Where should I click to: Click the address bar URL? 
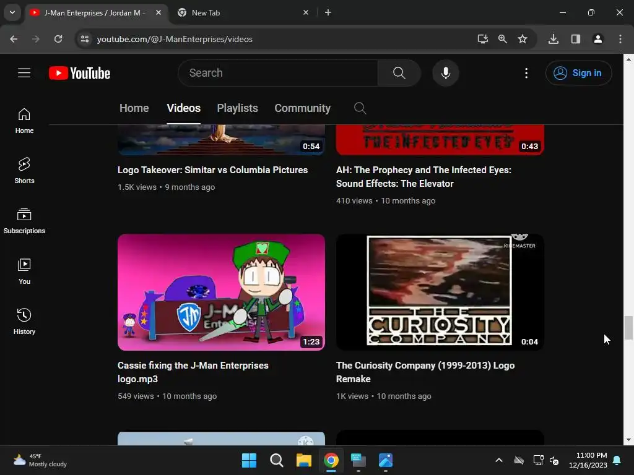[175, 39]
